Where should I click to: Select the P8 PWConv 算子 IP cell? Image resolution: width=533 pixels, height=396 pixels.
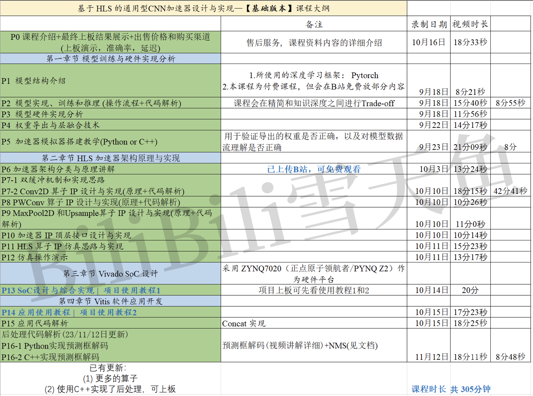[110, 202]
